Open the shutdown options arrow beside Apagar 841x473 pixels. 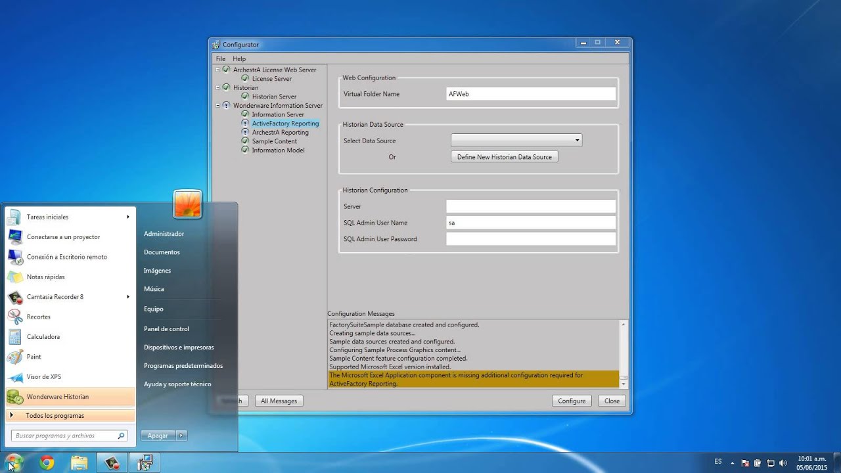pos(182,435)
